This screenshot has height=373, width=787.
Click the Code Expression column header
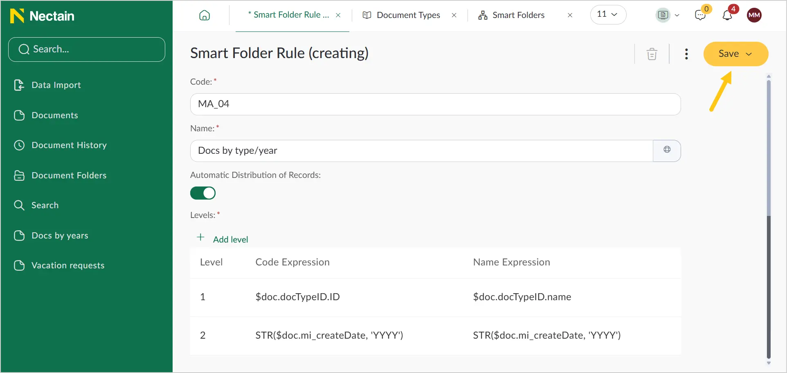(x=292, y=262)
